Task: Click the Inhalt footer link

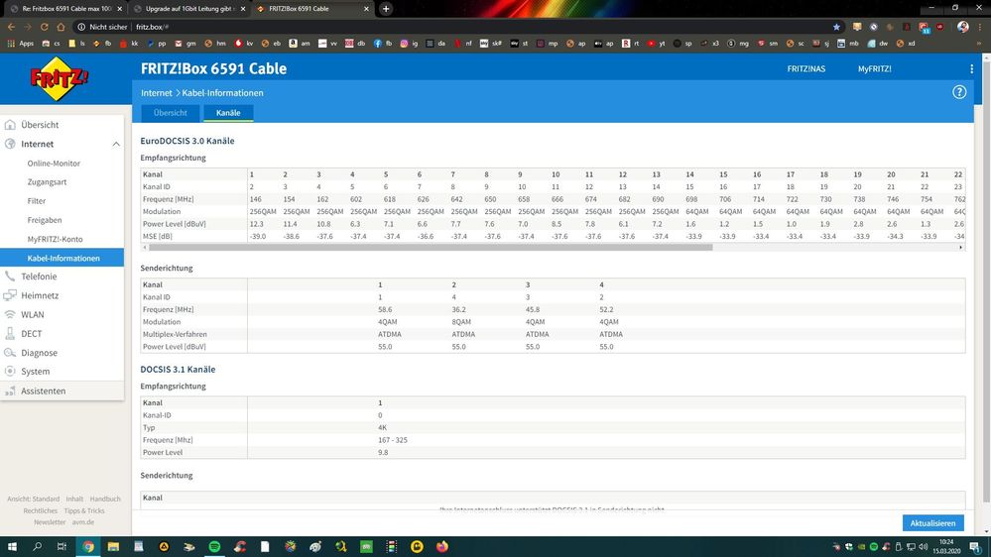Action: point(74,499)
